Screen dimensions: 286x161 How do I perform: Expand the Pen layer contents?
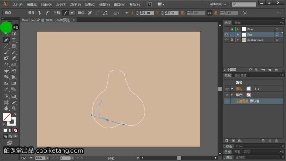(x=238, y=34)
